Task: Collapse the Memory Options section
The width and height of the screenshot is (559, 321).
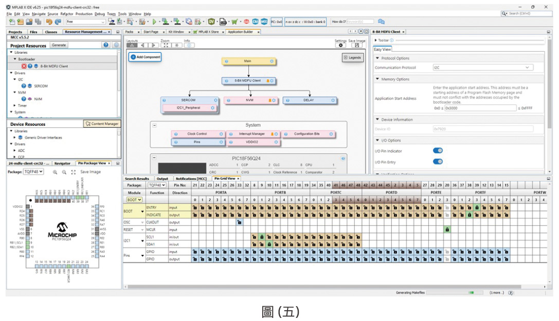Action: pos(377,80)
